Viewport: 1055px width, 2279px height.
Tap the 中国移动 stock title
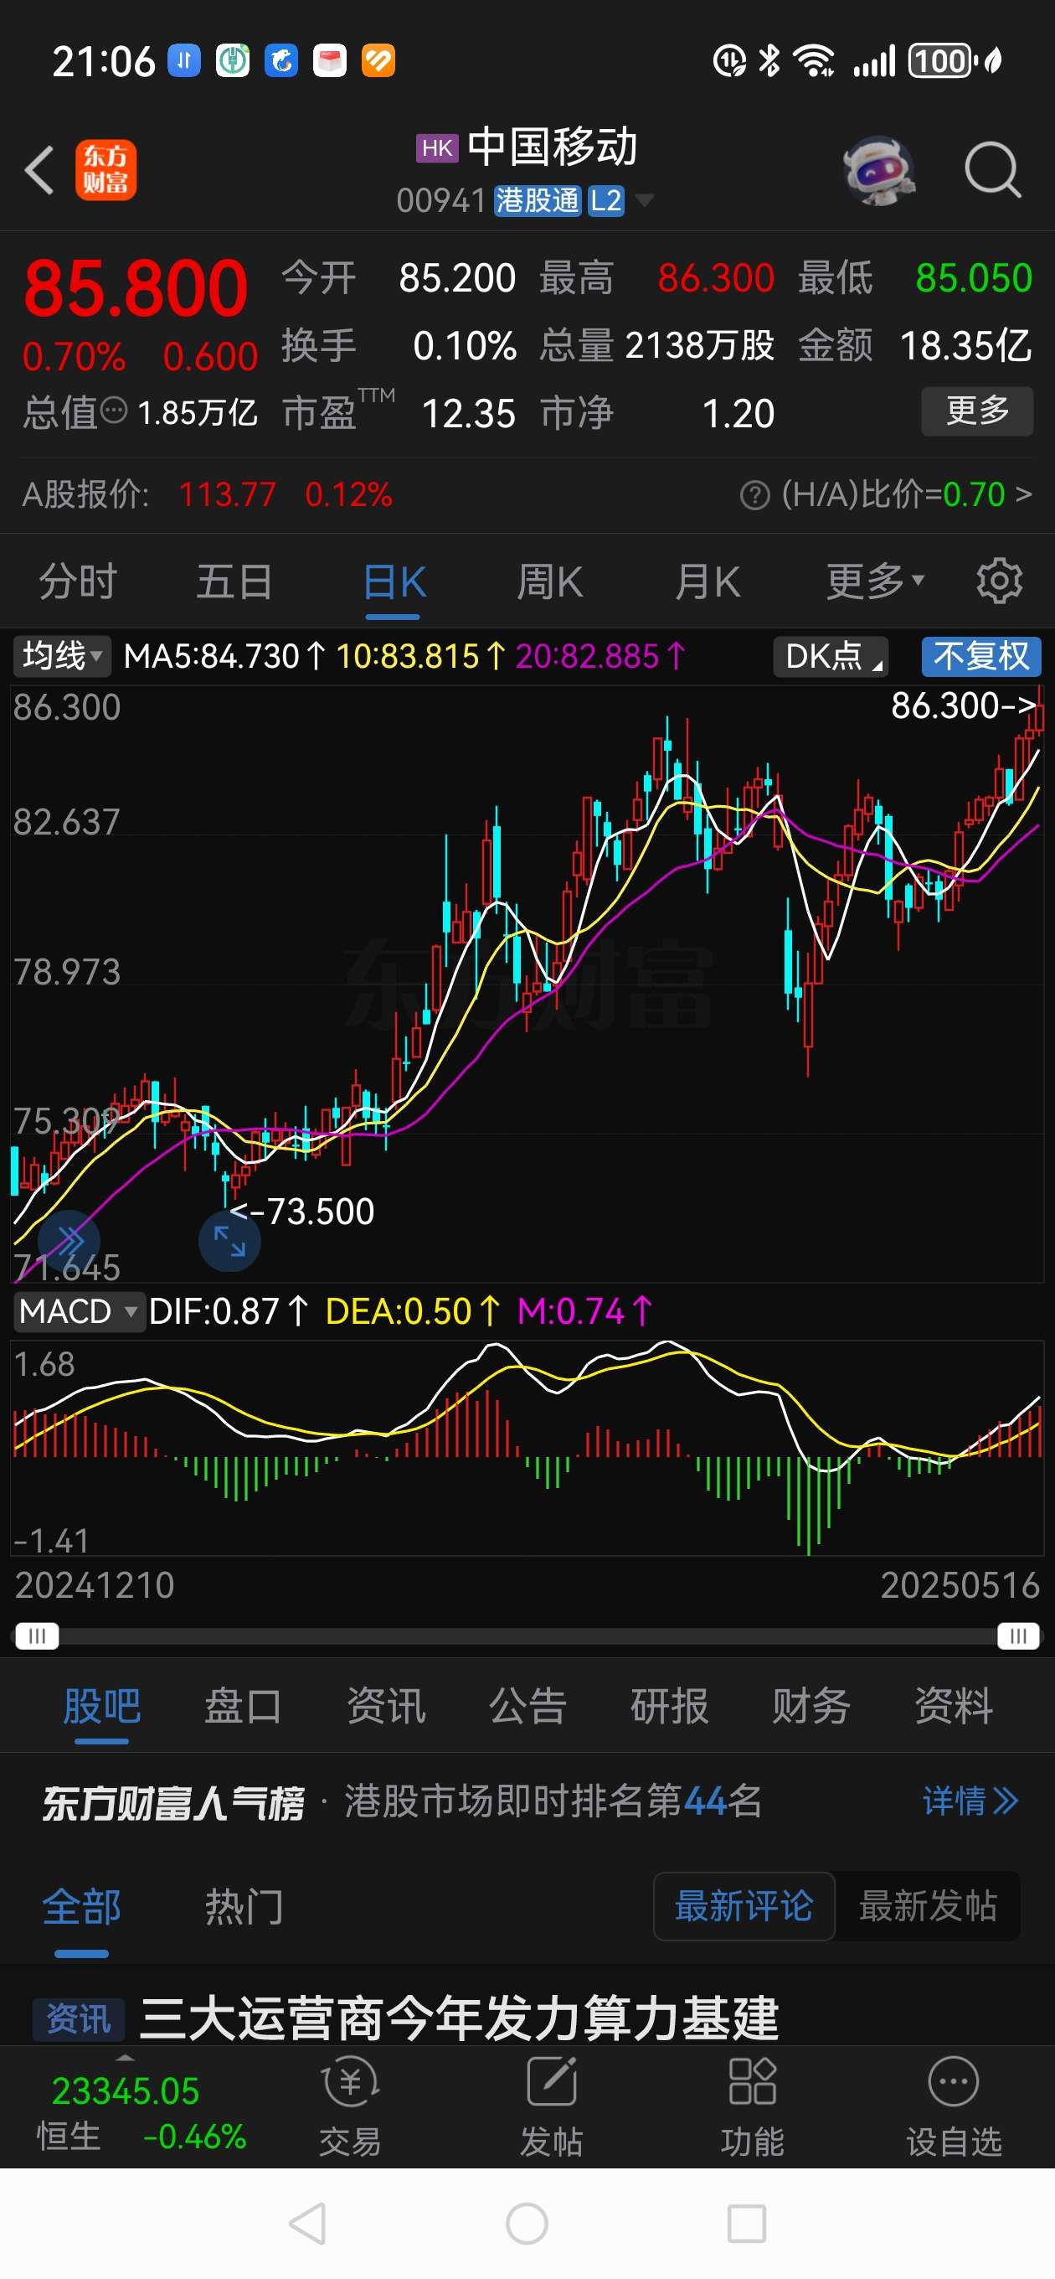(552, 147)
